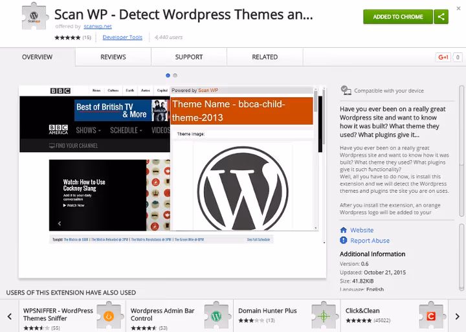
Task: Click Users of this extension have also used heading
Action: coord(71,293)
